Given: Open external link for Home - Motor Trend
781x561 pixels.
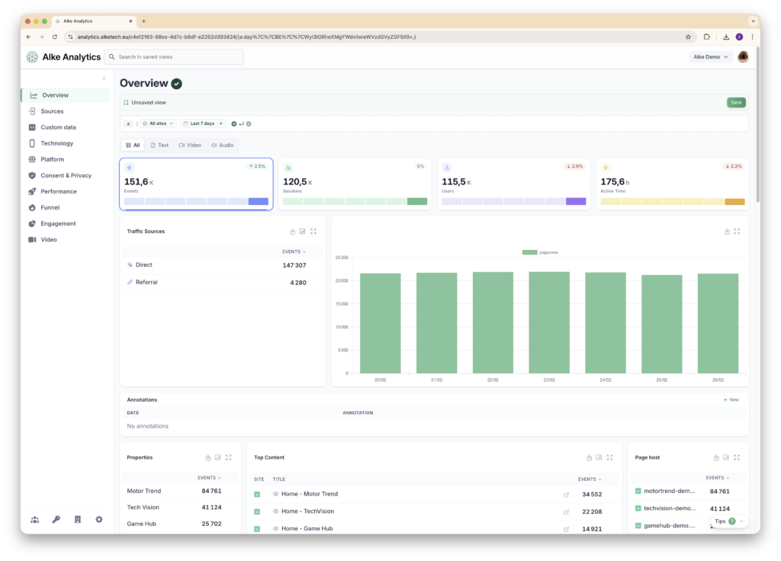Looking at the screenshot, I should tap(566, 494).
